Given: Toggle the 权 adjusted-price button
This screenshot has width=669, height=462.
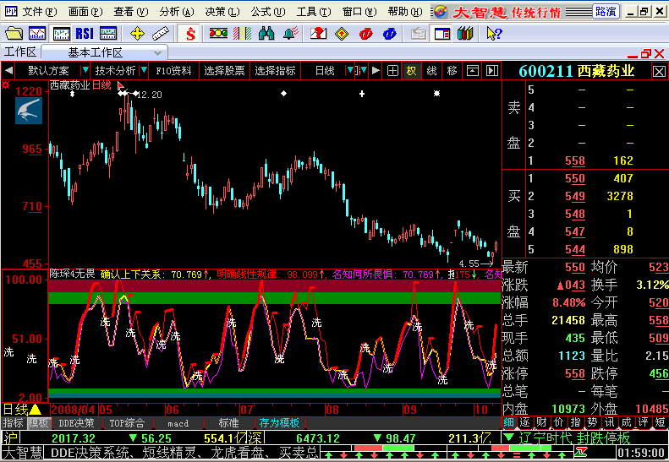Looking at the screenshot, I should [411, 70].
